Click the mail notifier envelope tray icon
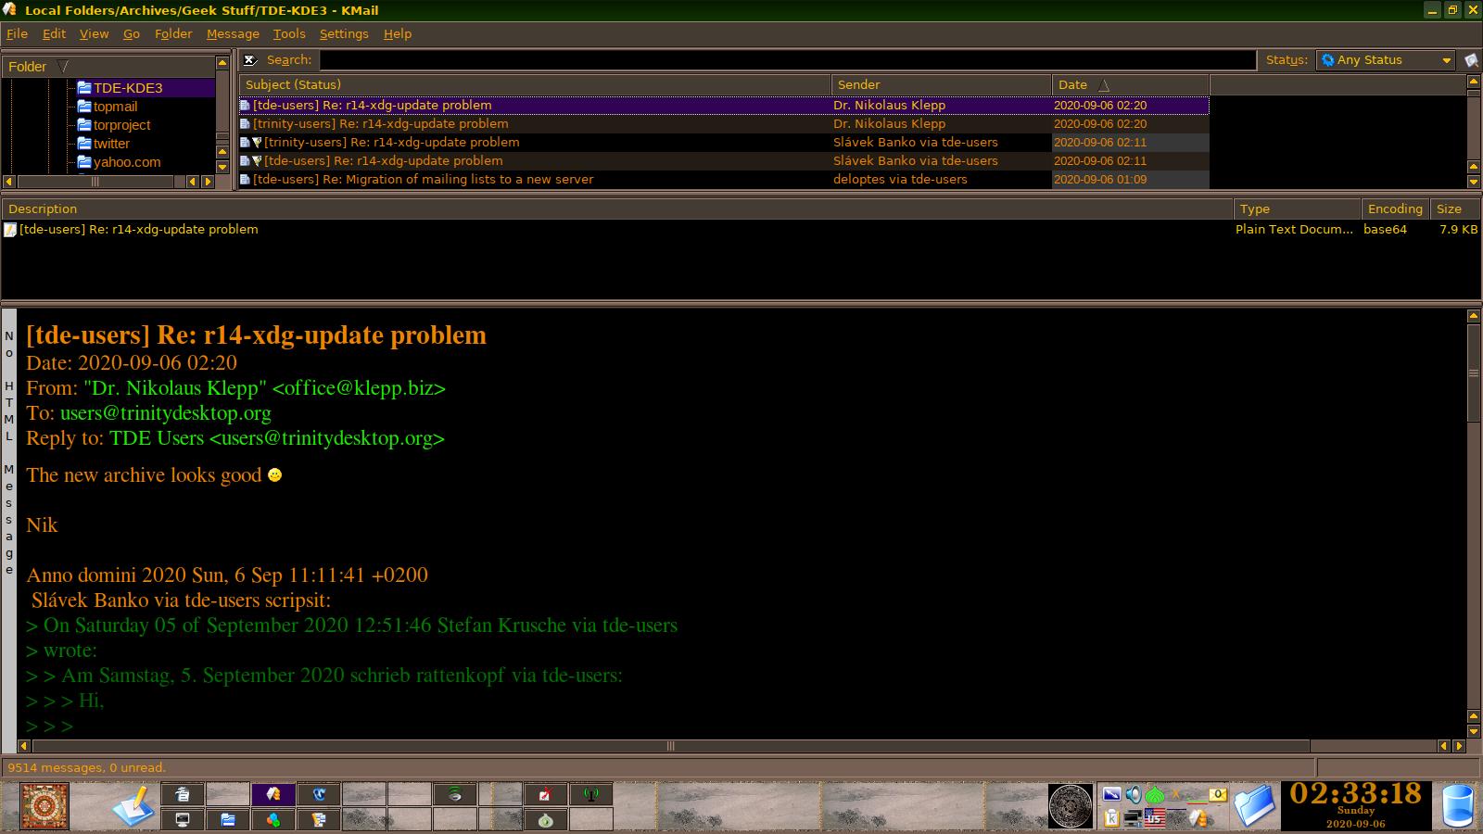Image resolution: width=1483 pixels, height=834 pixels. coord(1218,794)
